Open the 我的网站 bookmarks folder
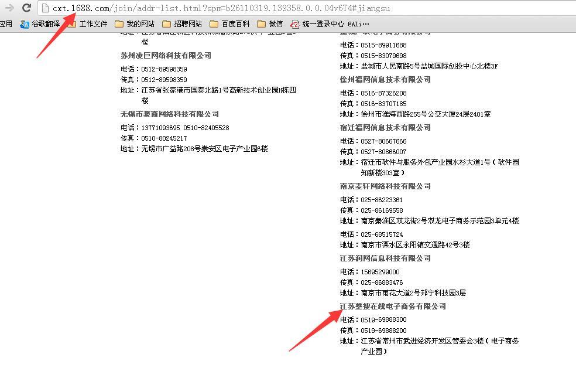The image size is (576, 371). [x=135, y=24]
